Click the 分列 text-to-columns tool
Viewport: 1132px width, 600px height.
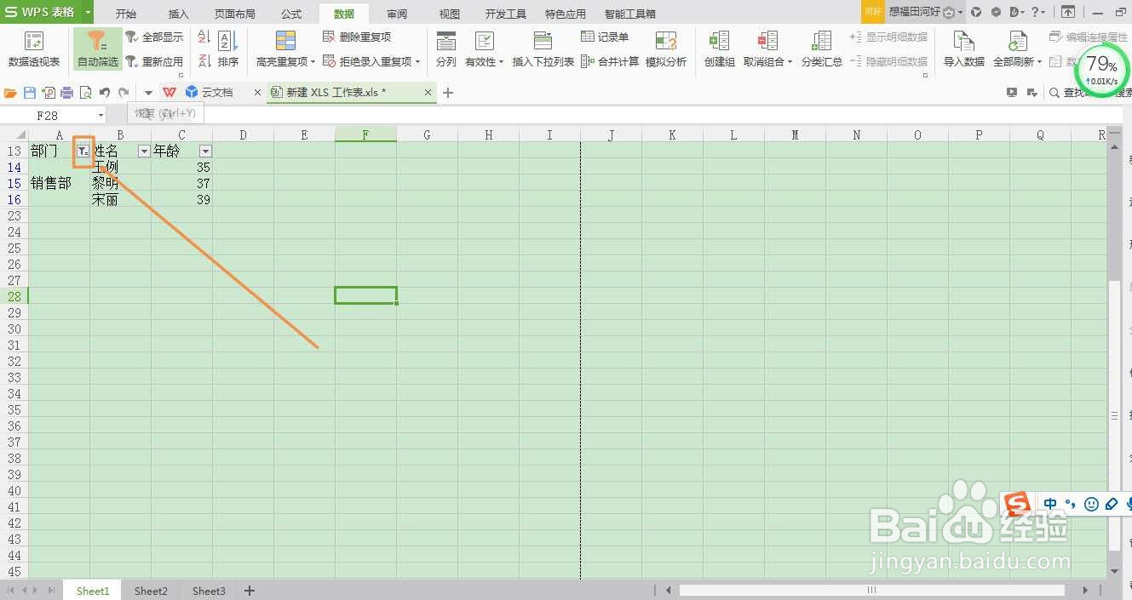point(446,49)
